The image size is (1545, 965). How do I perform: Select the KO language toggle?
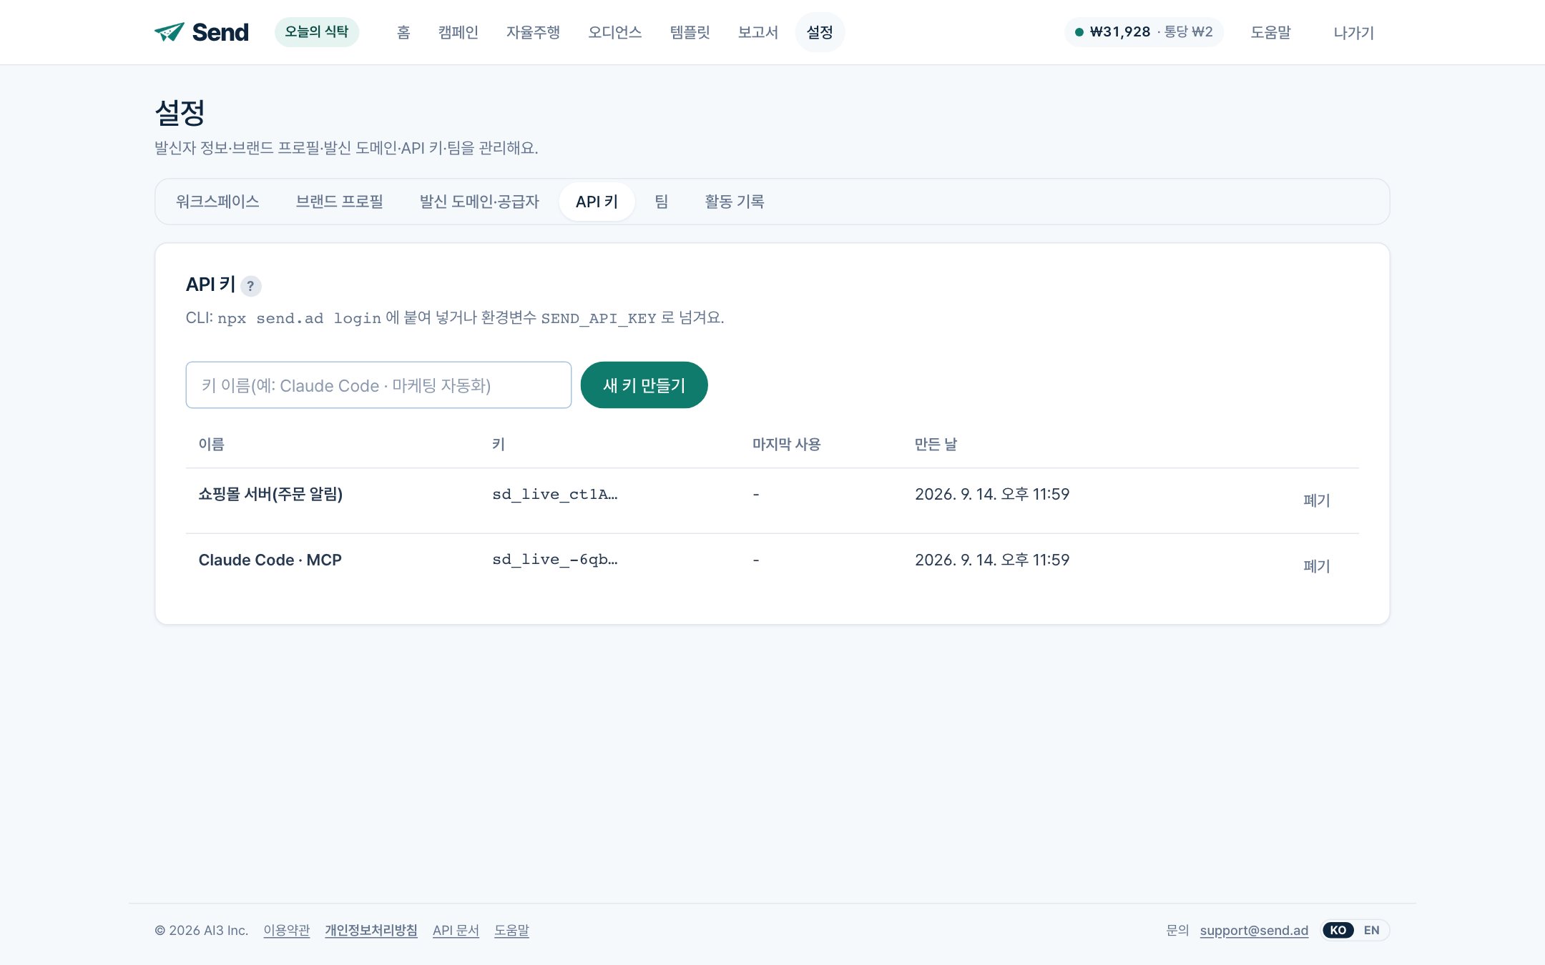point(1338,930)
